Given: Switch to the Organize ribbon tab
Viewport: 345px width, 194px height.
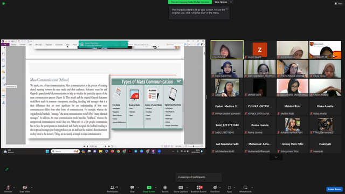Looking at the screenshot, I should click(x=49, y=45).
